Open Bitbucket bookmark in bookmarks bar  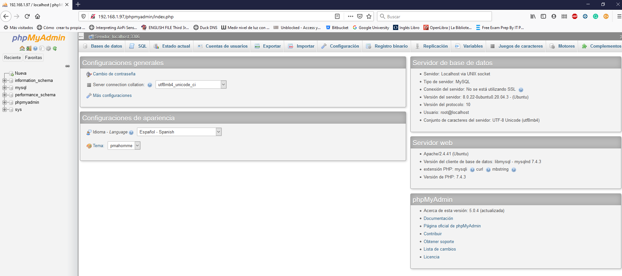pos(337,28)
